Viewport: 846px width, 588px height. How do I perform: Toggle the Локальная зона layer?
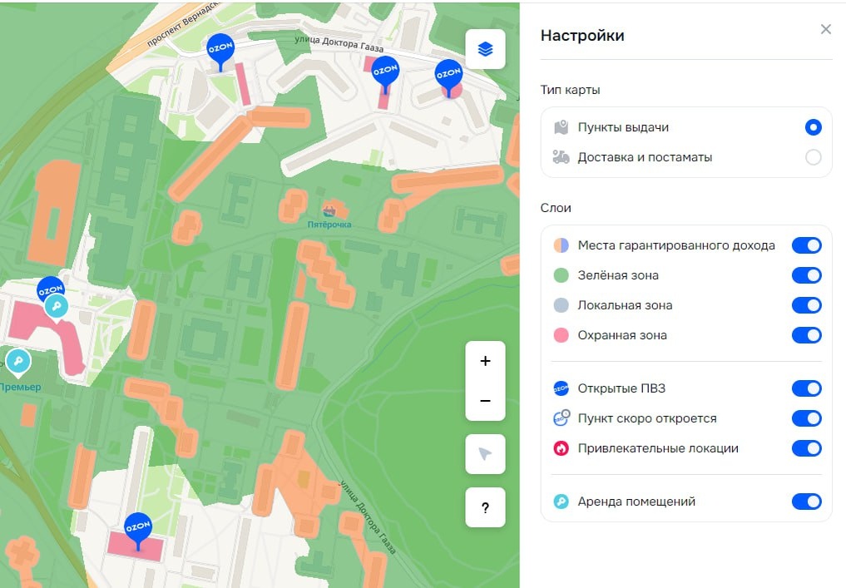pyautogui.click(x=807, y=305)
